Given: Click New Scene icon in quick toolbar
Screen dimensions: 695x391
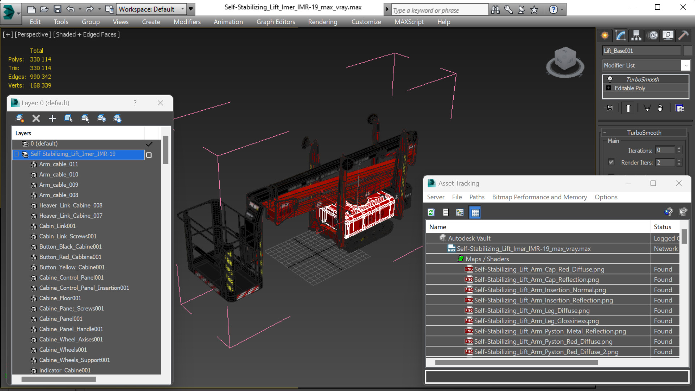Looking at the screenshot, I should pyautogui.click(x=31, y=9).
